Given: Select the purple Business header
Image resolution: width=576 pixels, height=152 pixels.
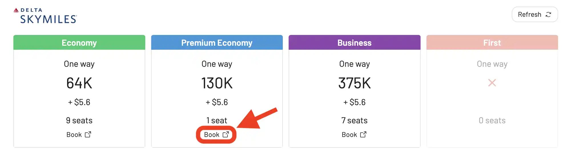Looking at the screenshot, I should pos(355,43).
